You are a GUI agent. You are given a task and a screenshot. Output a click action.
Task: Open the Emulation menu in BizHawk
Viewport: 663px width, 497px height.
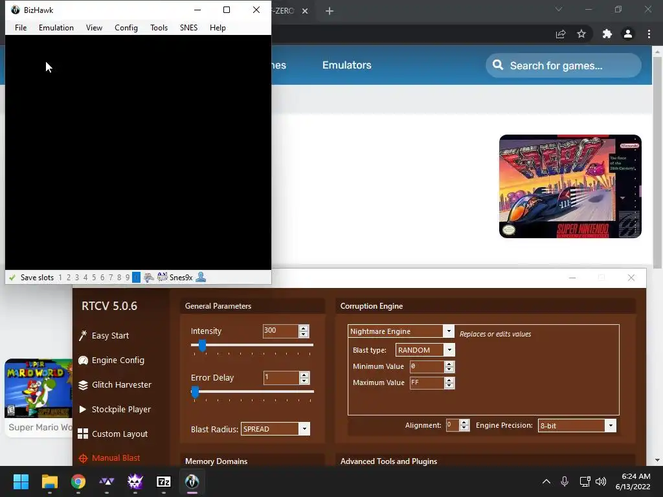pos(56,27)
